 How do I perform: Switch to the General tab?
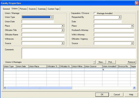pyautogui.click(x=6, y=9)
